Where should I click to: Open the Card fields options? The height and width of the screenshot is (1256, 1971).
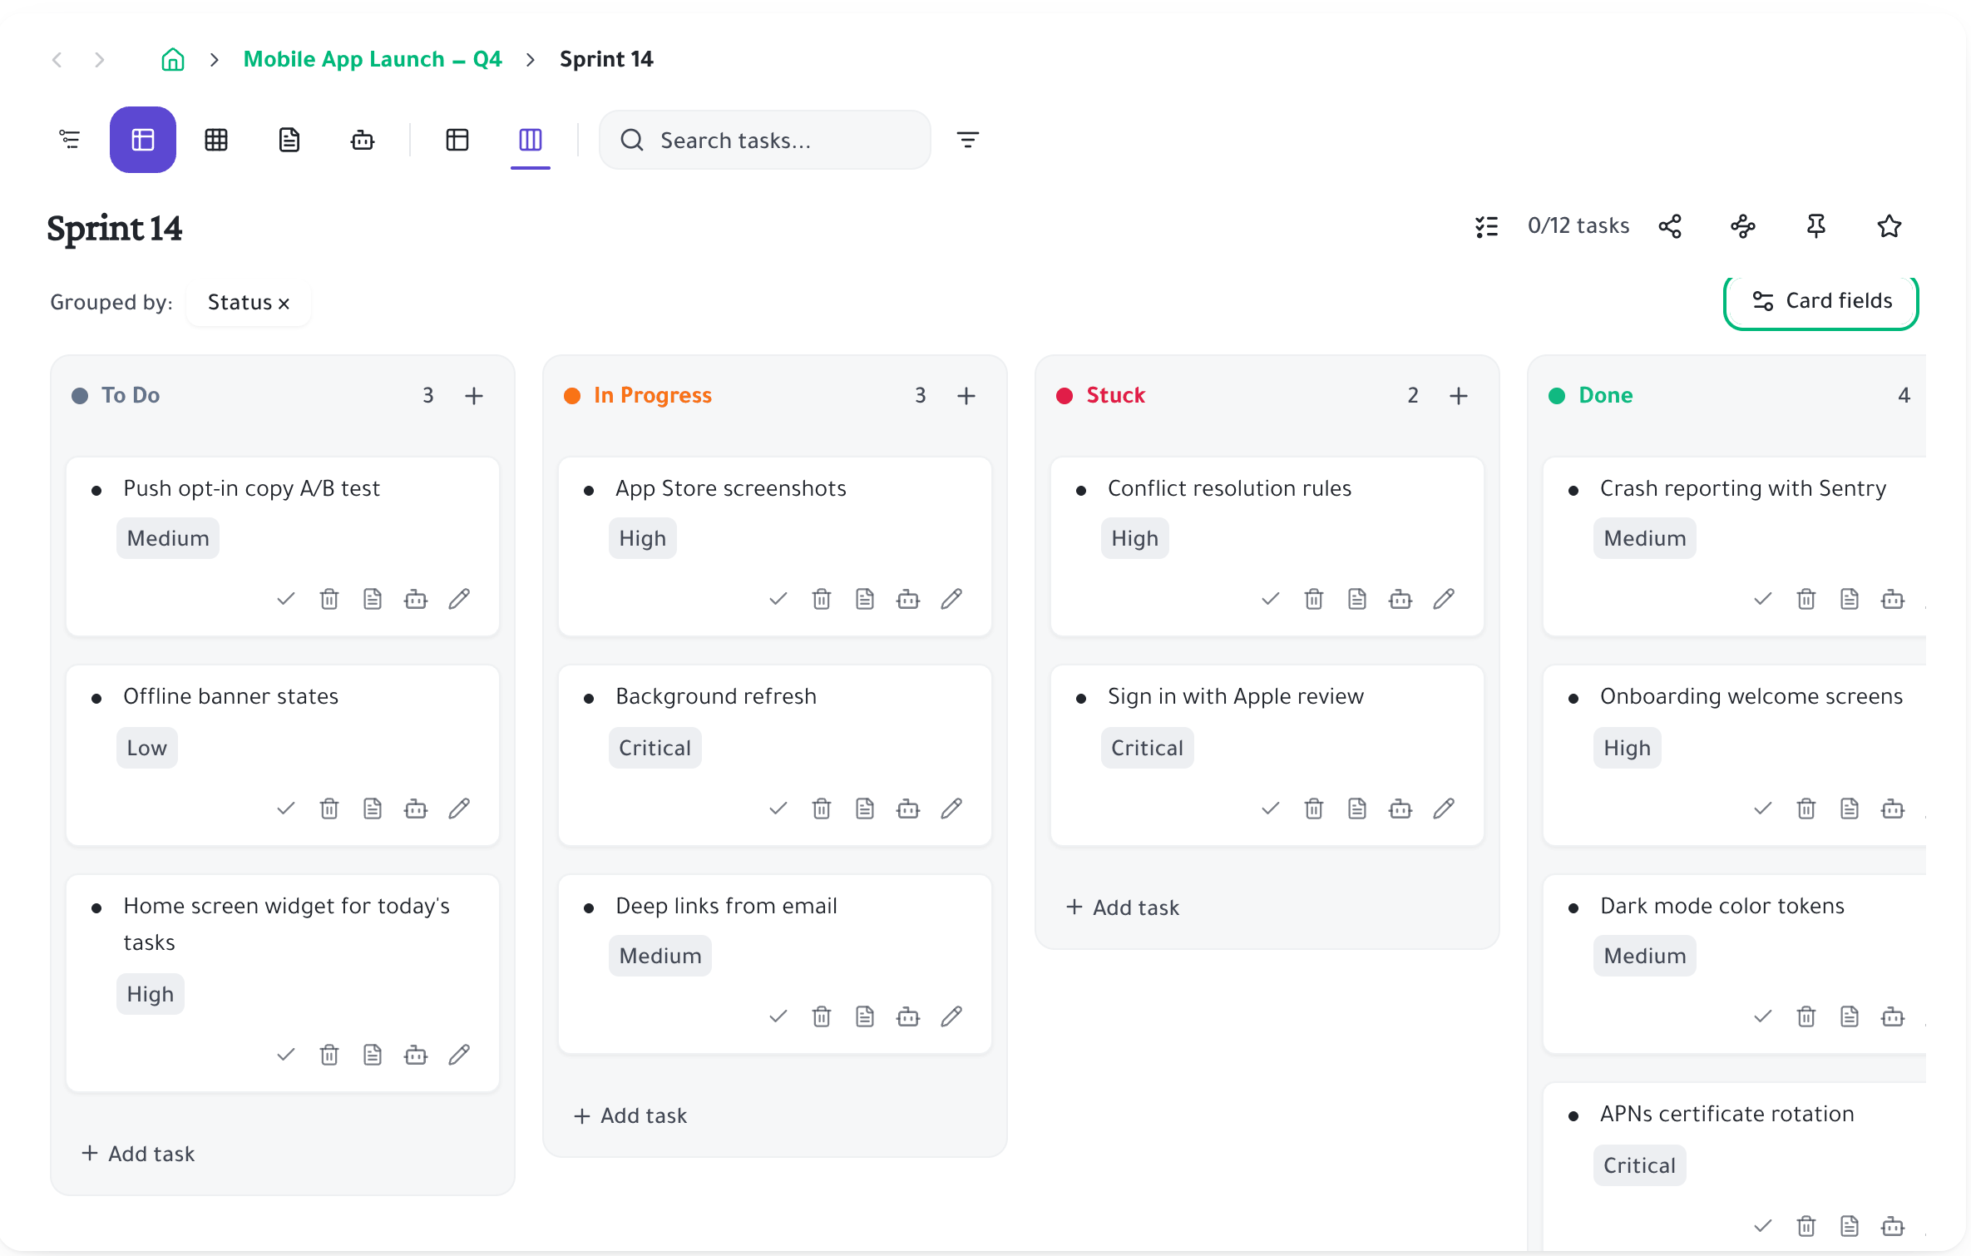click(x=1821, y=301)
